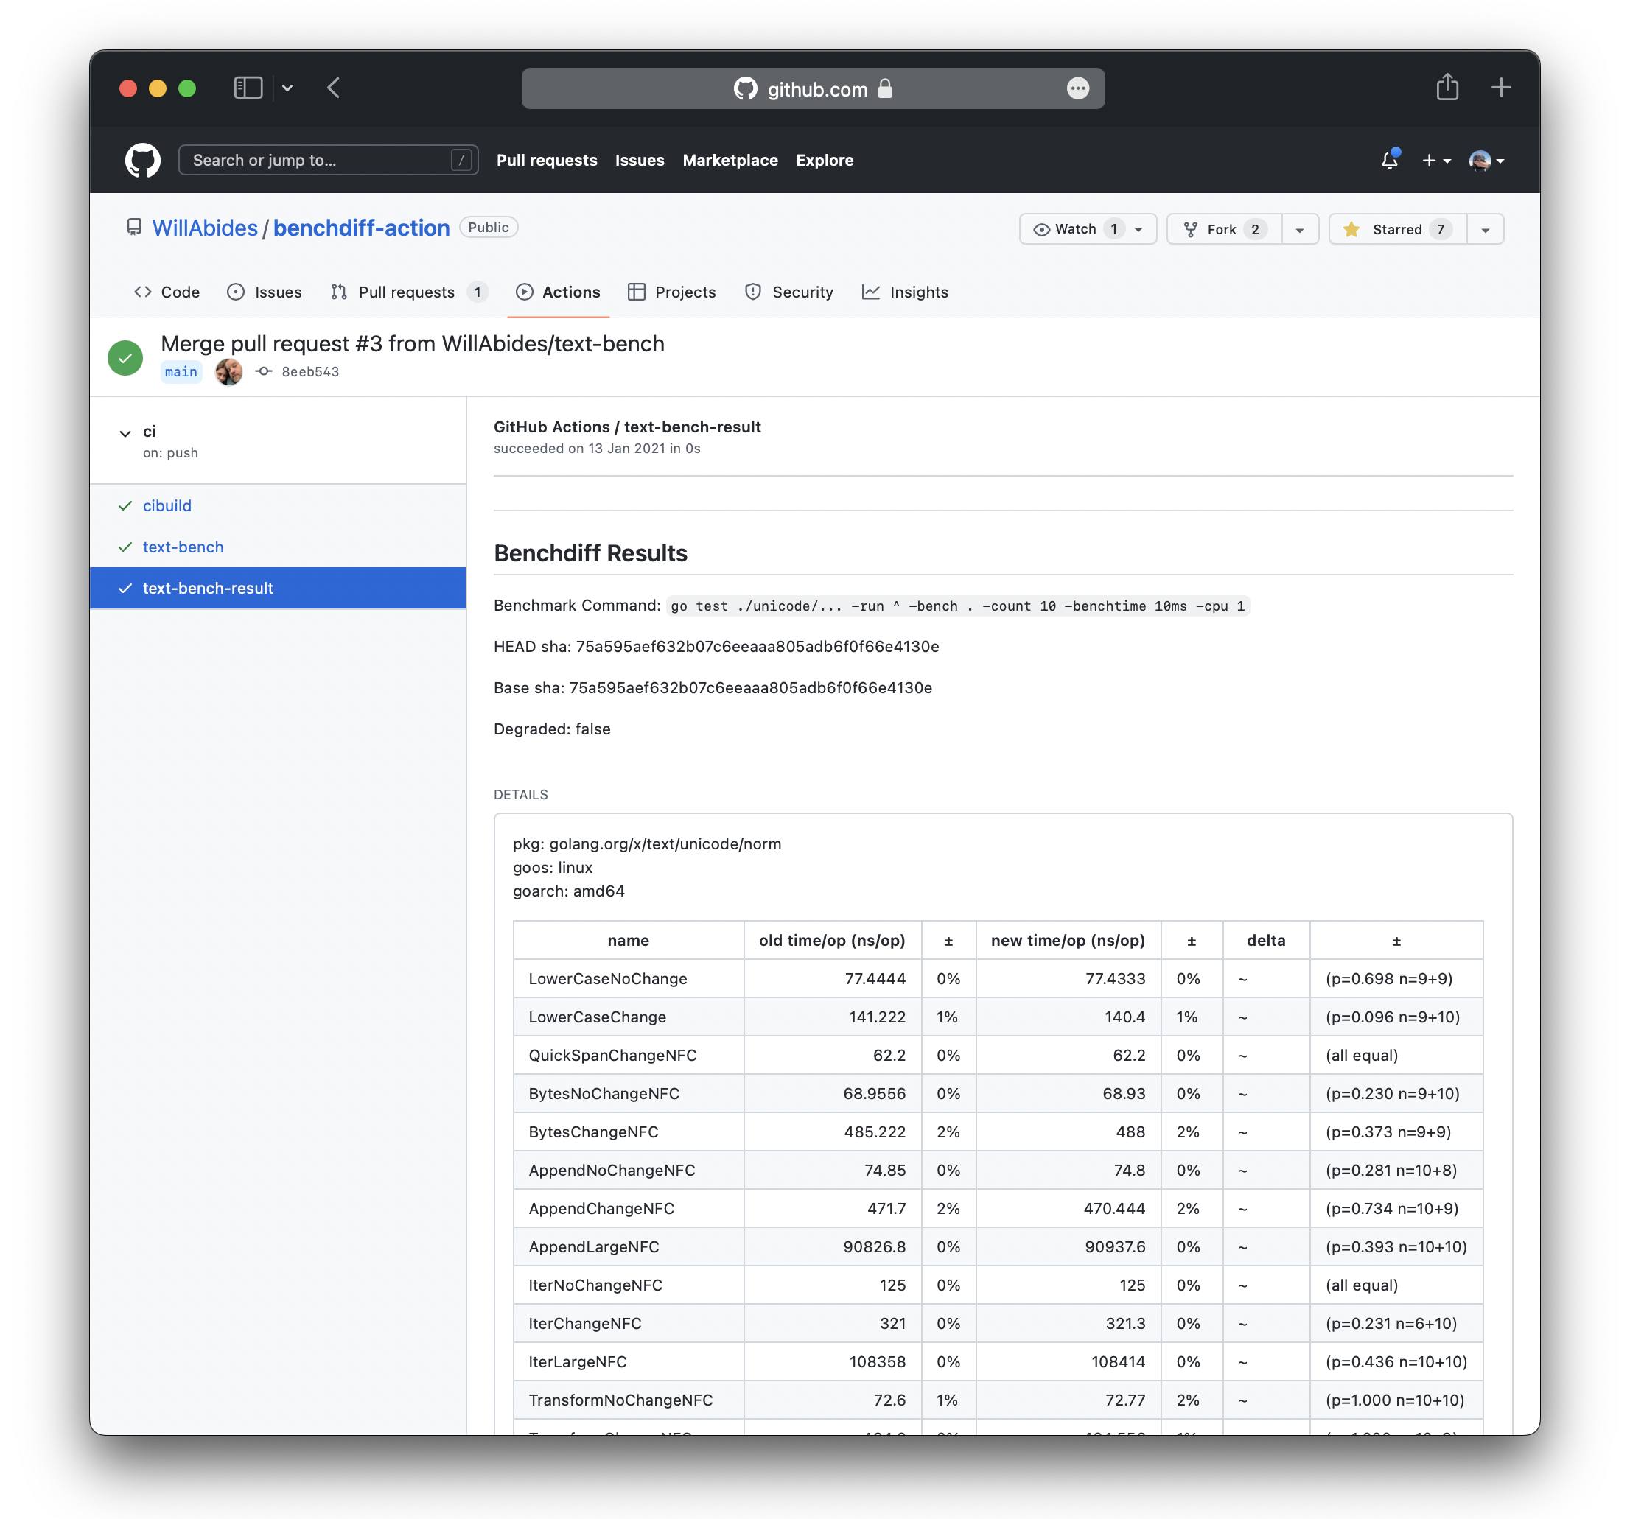Viewport: 1630px width, 1519px height.
Task: Click the page options ellipsis in address bar
Action: click(1077, 88)
